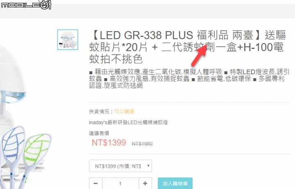This screenshot has height=189, width=295.
Task: Click the green electric mosquito swatter image
Action: [36, 156]
